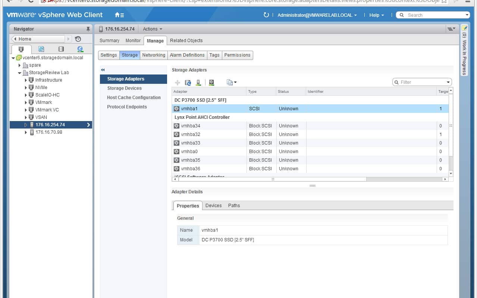This screenshot has width=477, height=298.
Task: Switch to the Networking sub-tab
Action: [x=154, y=55]
